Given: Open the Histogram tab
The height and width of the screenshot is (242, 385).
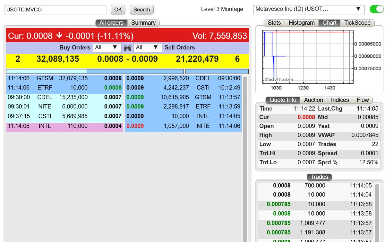Looking at the screenshot, I should (302, 23).
